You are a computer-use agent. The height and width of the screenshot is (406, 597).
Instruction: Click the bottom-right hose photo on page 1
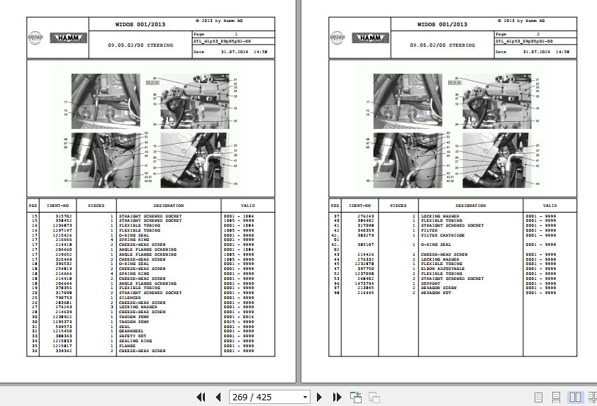pyautogui.click(x=194, y=160)
